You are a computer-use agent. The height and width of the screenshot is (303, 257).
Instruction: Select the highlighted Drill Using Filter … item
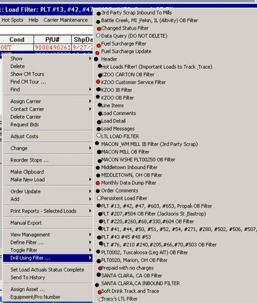(x=48, y=258)
